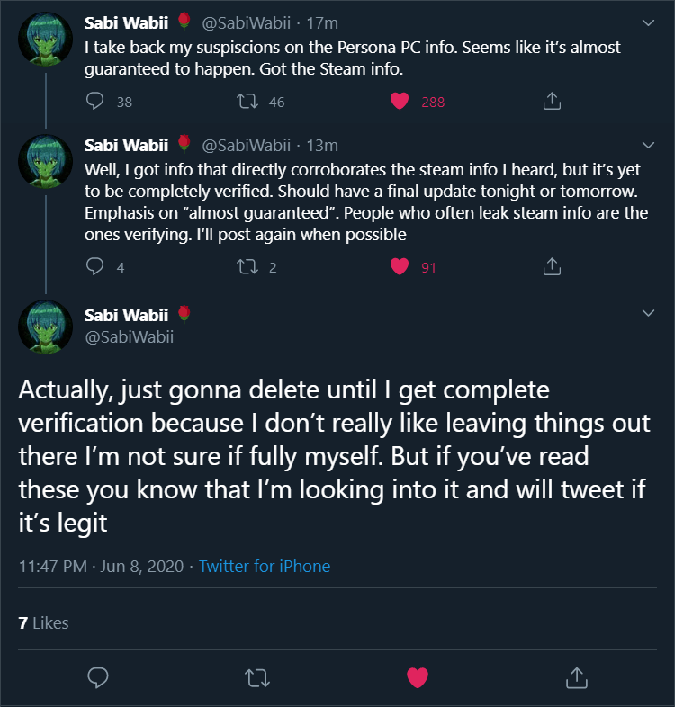Open the first tweet's more options chevron
Screen dimensions: 675x707
(649, 21)
